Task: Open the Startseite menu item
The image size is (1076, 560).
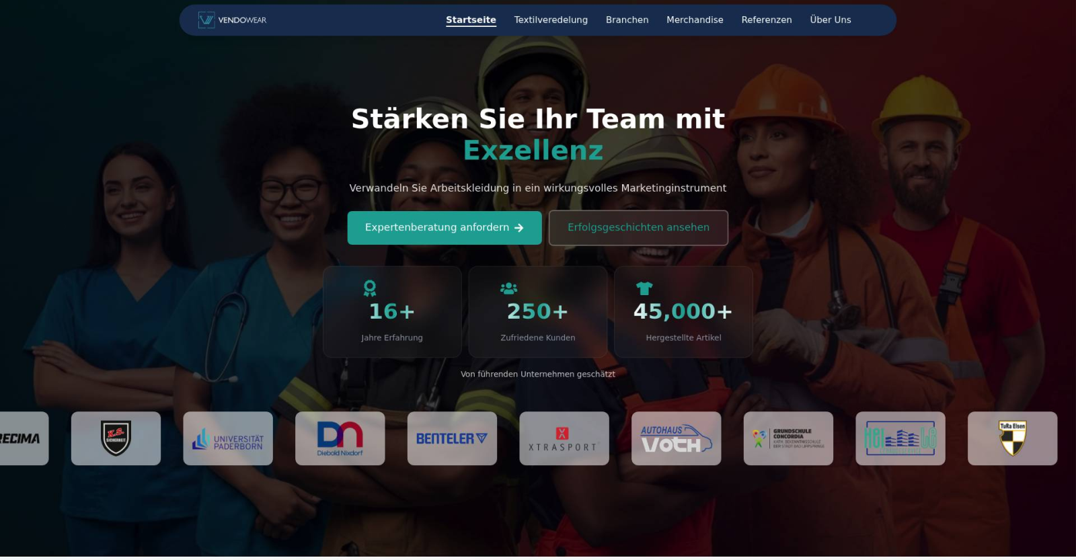Action: tap(471, 20)
